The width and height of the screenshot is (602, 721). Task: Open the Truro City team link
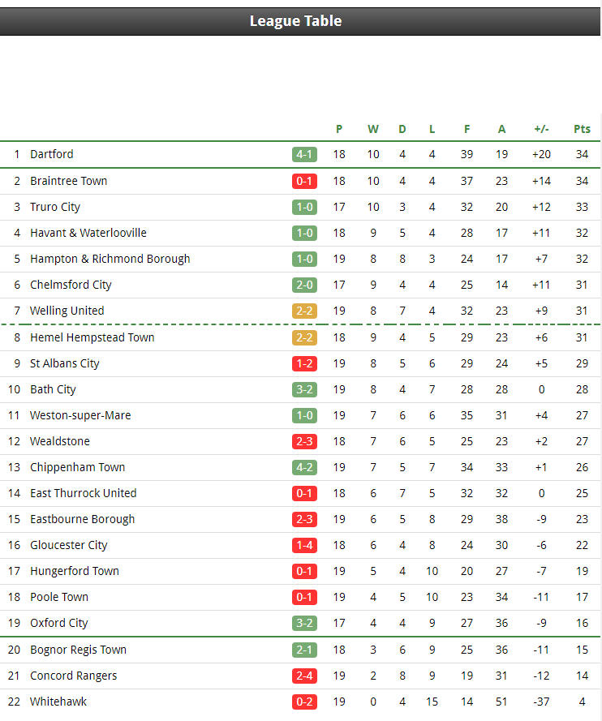pos(55,207)
